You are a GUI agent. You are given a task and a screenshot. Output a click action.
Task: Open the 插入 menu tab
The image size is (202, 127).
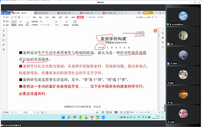(41, 17)
